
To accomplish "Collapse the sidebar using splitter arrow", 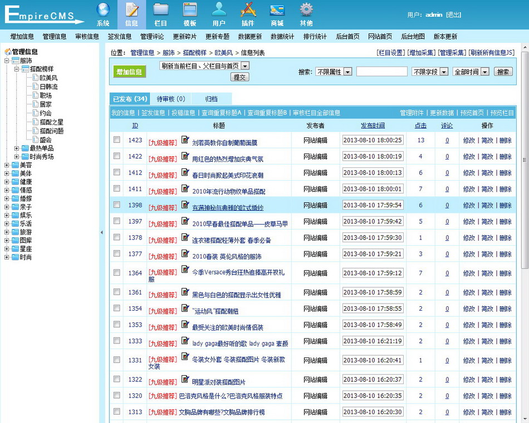I will pos(101,232).
